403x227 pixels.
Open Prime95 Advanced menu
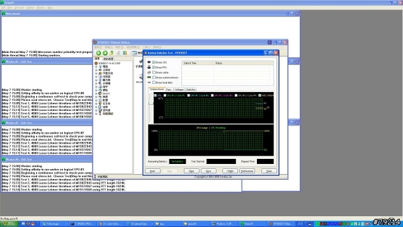tap(19, 8)
